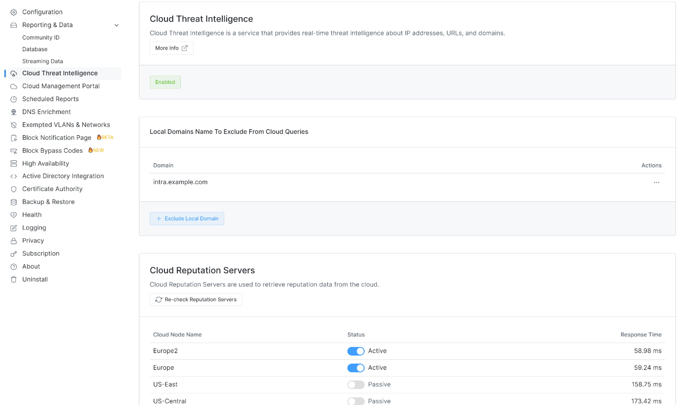Open the Scheduled Reports section
The width and height of the screenshot is (677, 405).
click(50, 99)
